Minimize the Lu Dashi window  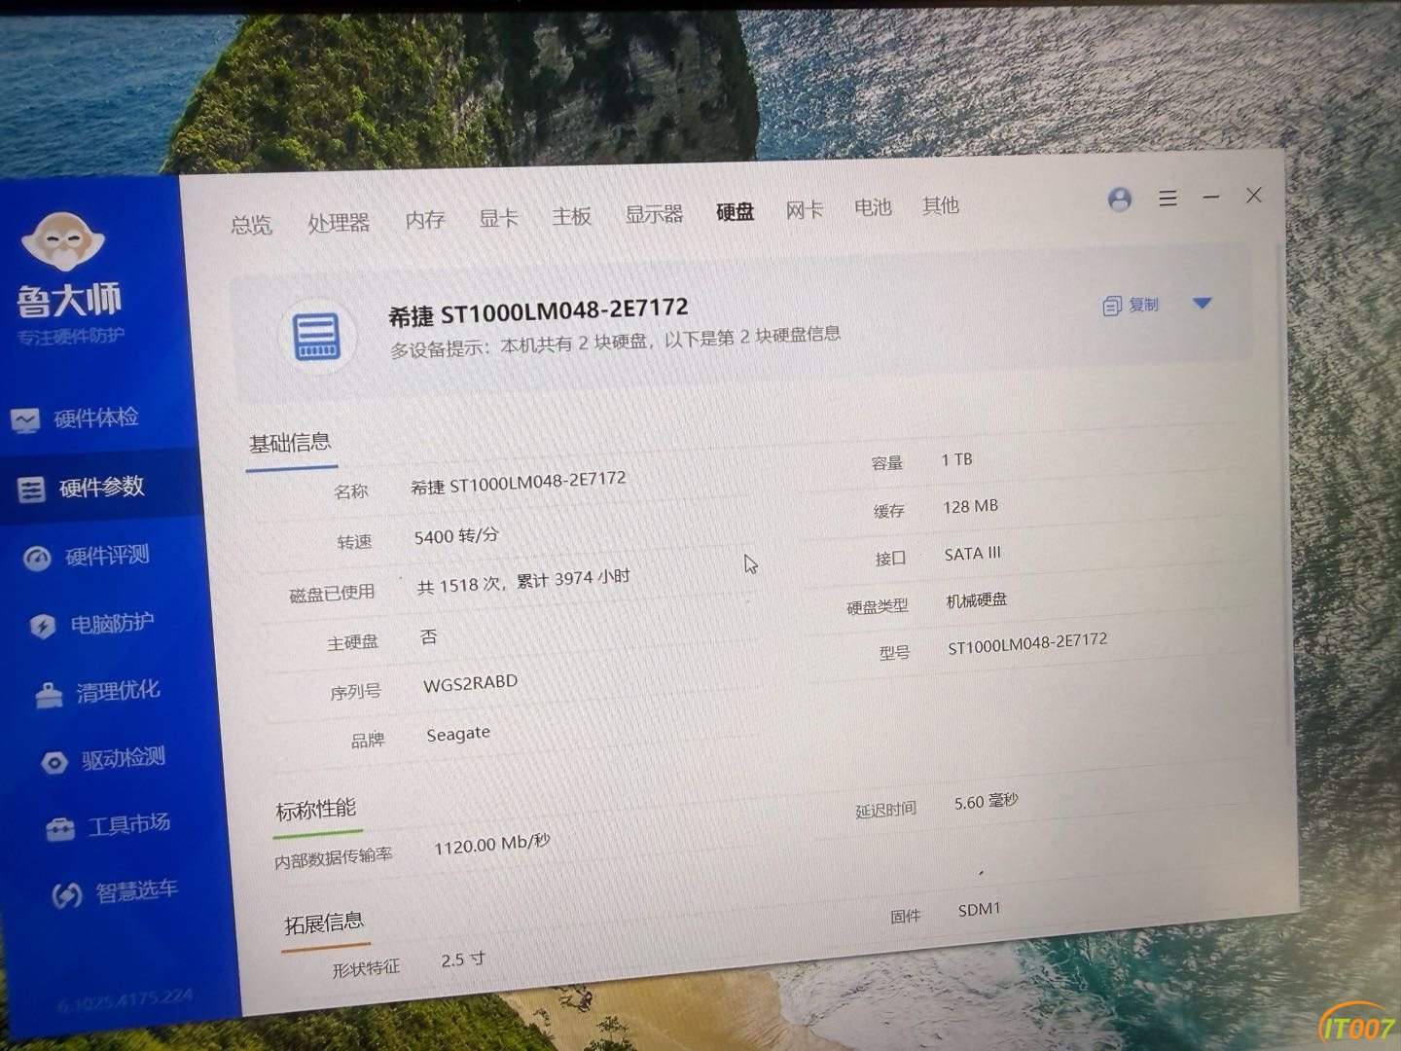pos(1211,197)
